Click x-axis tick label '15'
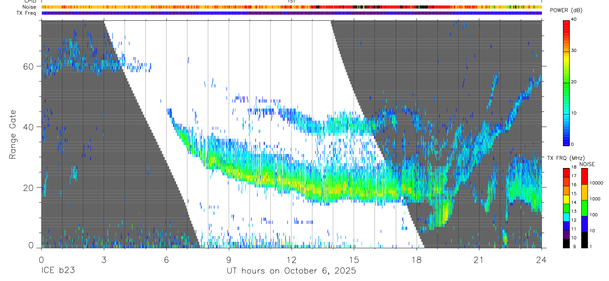Viewport: 609px width, 281px height. (354, 259)
